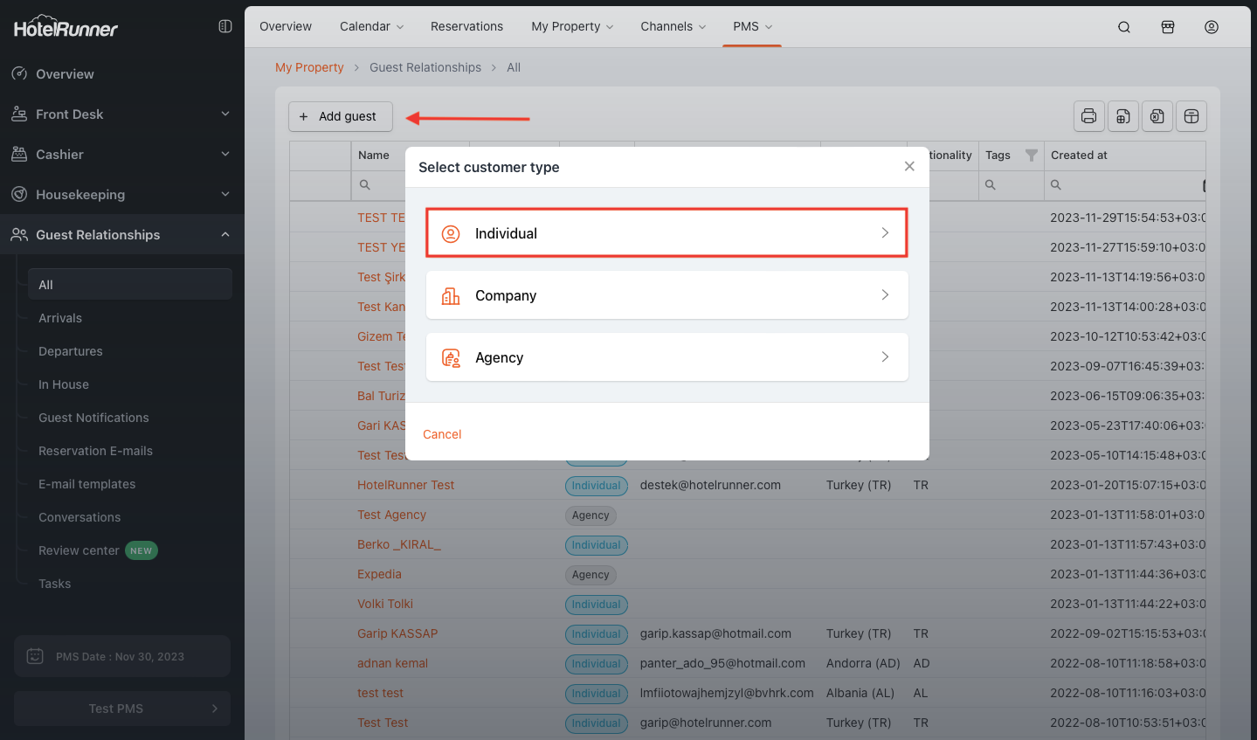Open search via the top magnifier icon

pos(1124,27)
